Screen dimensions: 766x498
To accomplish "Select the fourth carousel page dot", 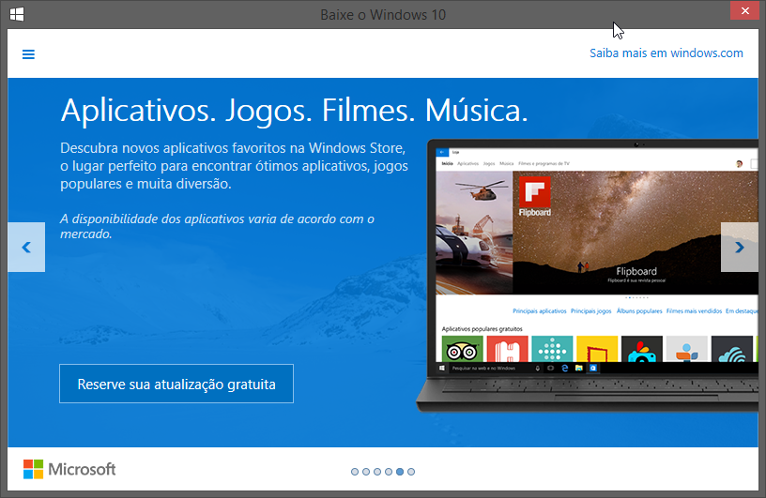I will pos(389,472).
